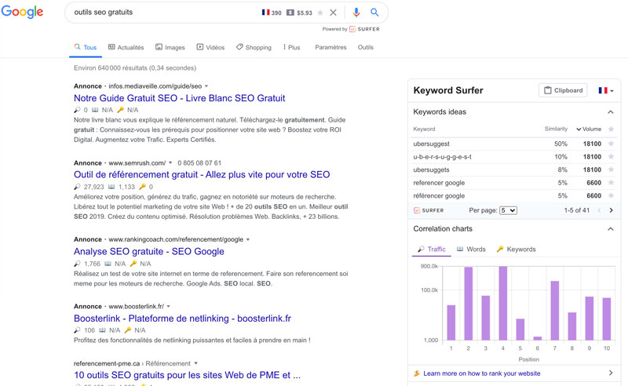Image resolution: width=628 pixels, height=386 pixels.
Task: Open country flag dropdown in Keyword Surfer
Action: coord(606,90)
